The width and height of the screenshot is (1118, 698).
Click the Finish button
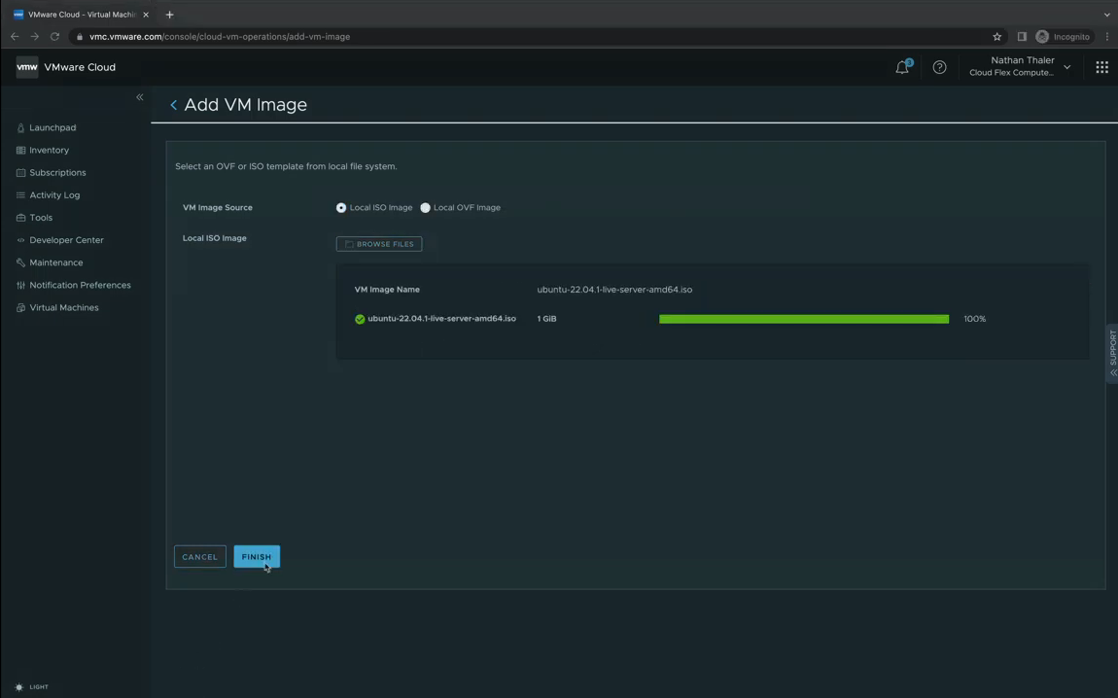pyautogui.click(x=257, y=557)
